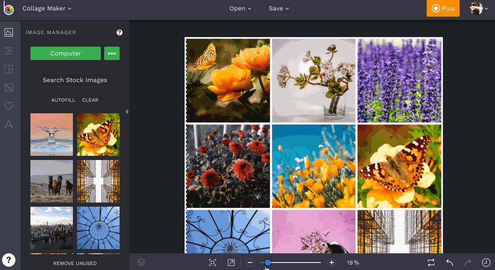Click Search Stock Images button
This screenshot has height=270, width=495.
75,80
